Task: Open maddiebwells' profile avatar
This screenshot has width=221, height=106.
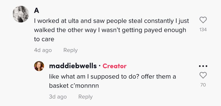Action: 39,66
